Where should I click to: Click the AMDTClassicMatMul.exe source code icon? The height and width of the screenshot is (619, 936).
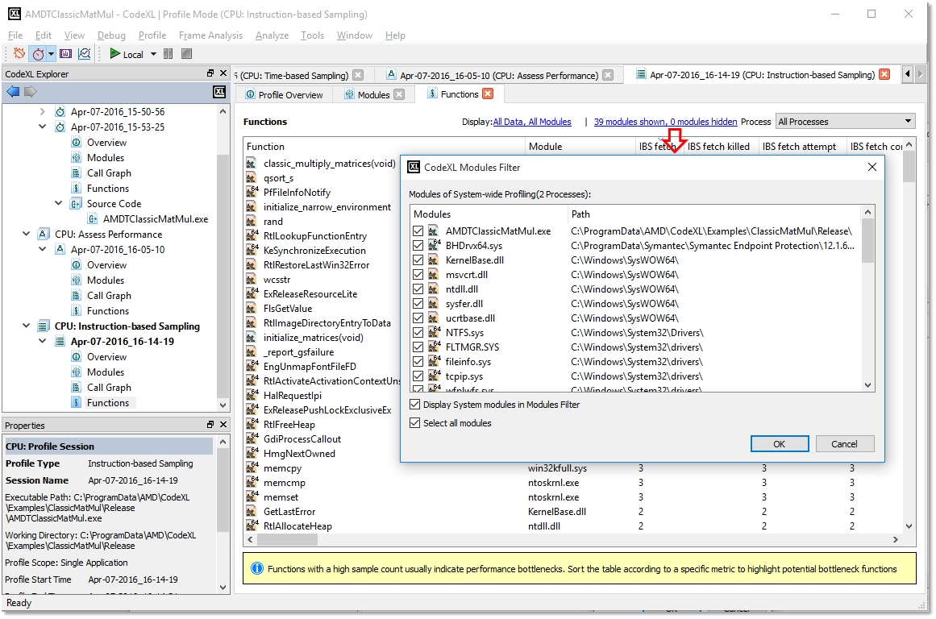(93, 219)
